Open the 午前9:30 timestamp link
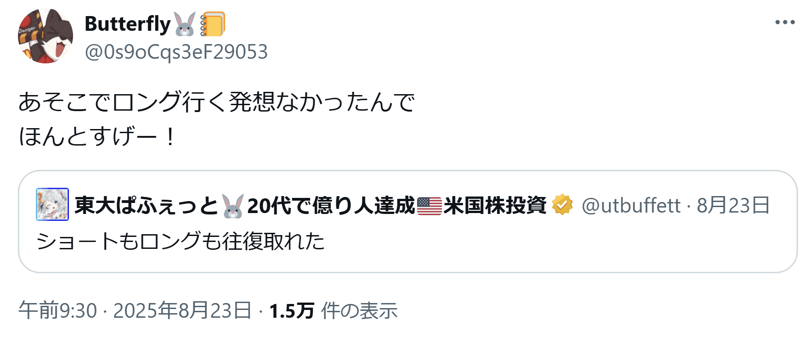 [58, 310]
